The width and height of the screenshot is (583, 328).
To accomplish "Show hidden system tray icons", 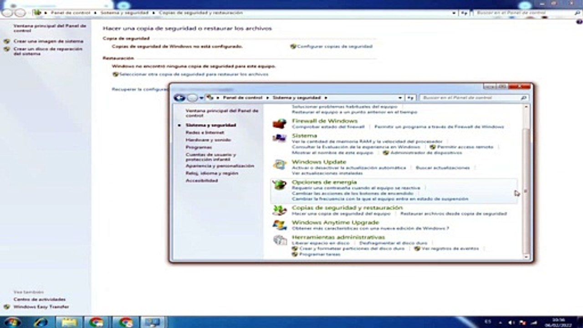I will (x=501, y=323).
